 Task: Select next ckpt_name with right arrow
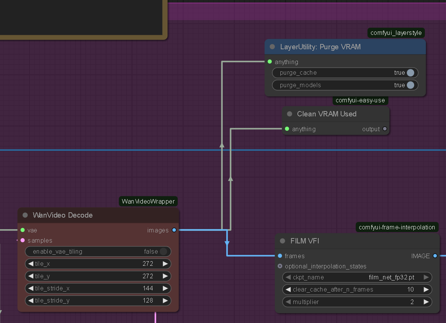tap(426, 277)
